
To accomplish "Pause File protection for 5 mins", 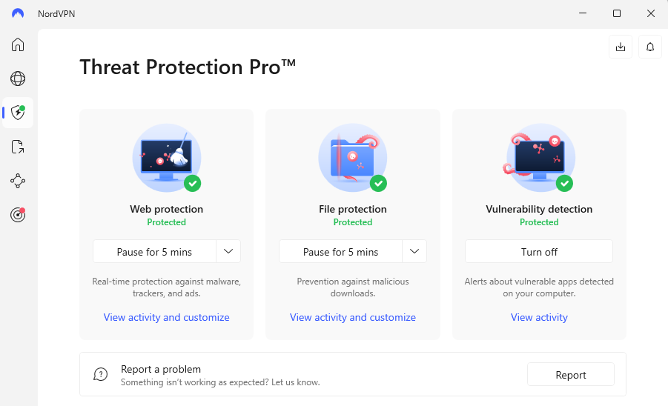I will point(340,252).
